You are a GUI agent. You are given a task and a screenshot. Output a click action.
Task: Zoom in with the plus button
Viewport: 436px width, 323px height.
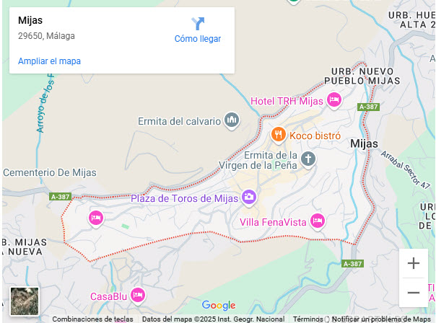414,263
